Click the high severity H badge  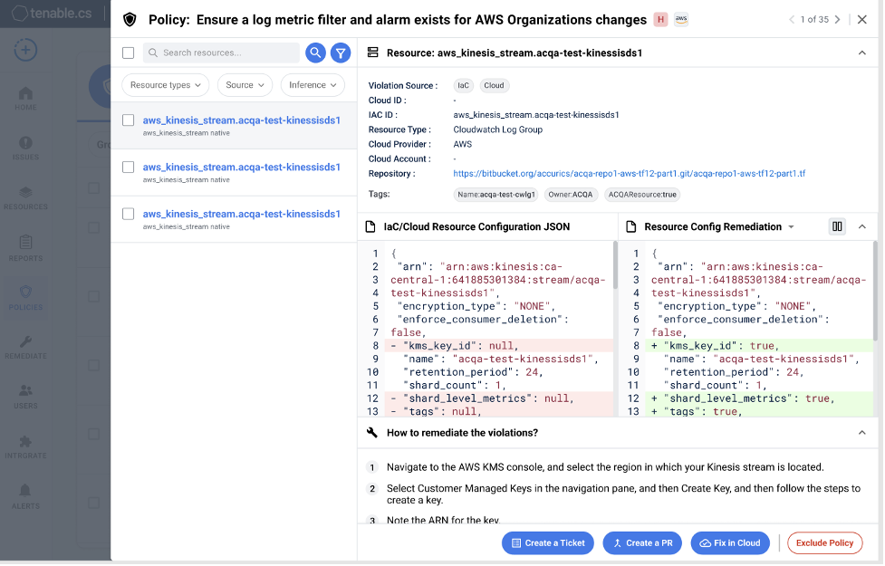click(660, 20)
